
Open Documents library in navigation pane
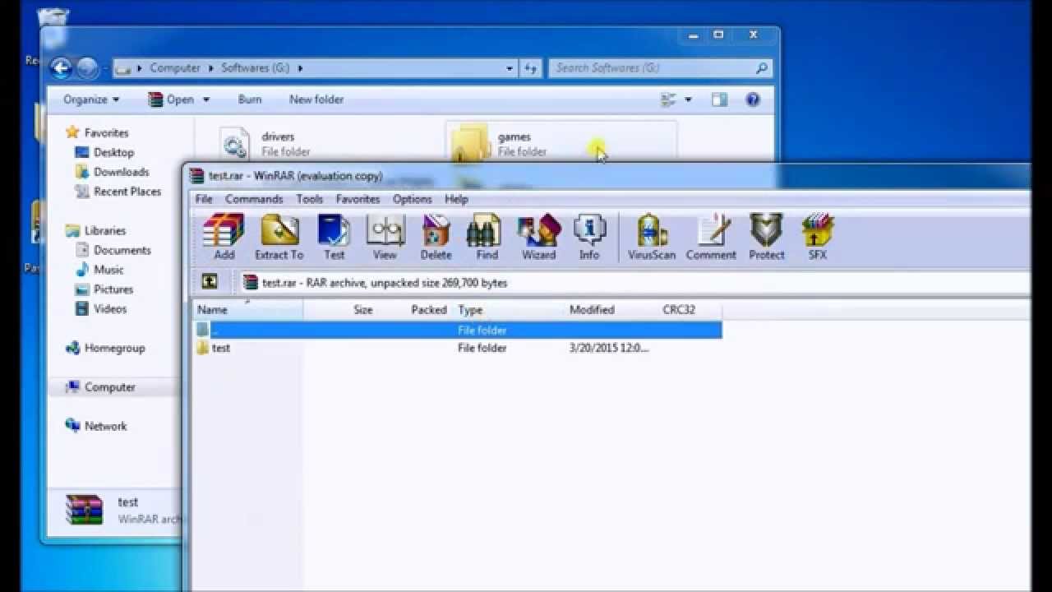pos(113,250)
